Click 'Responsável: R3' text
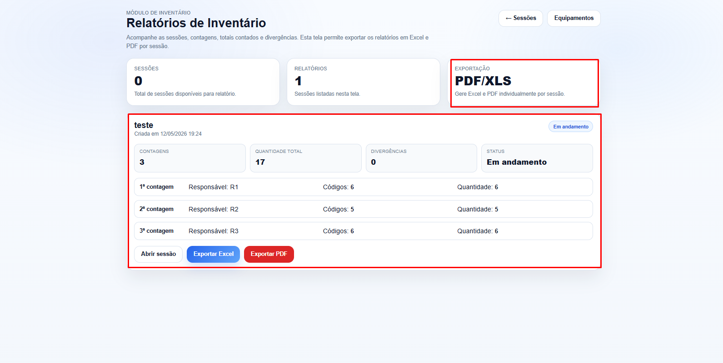 213,231
